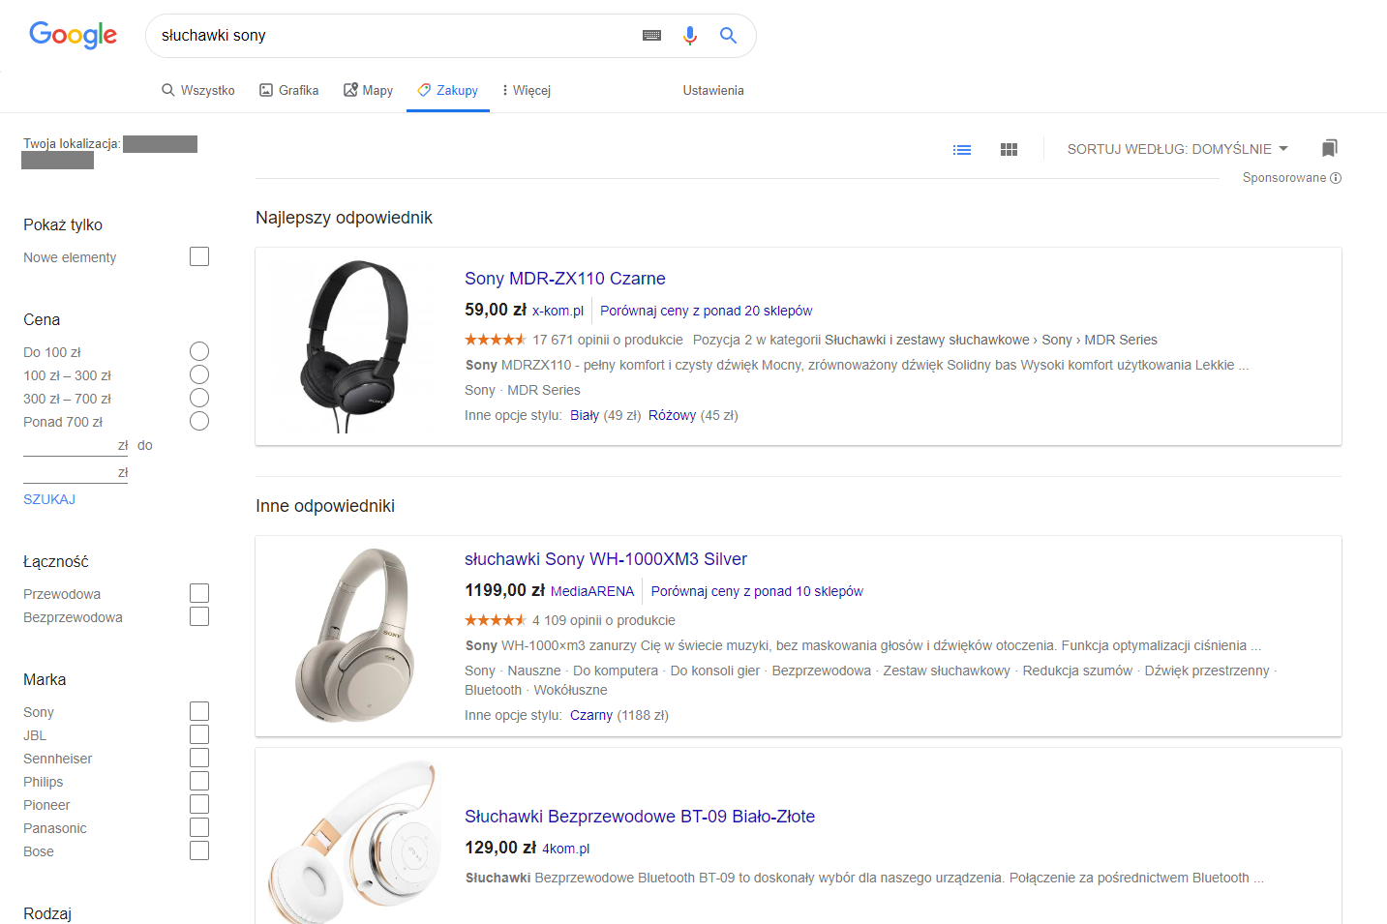Click the SZUKAJ price filter button
1387x924 pixels.
pyautogui.click(x=49, y=499)
